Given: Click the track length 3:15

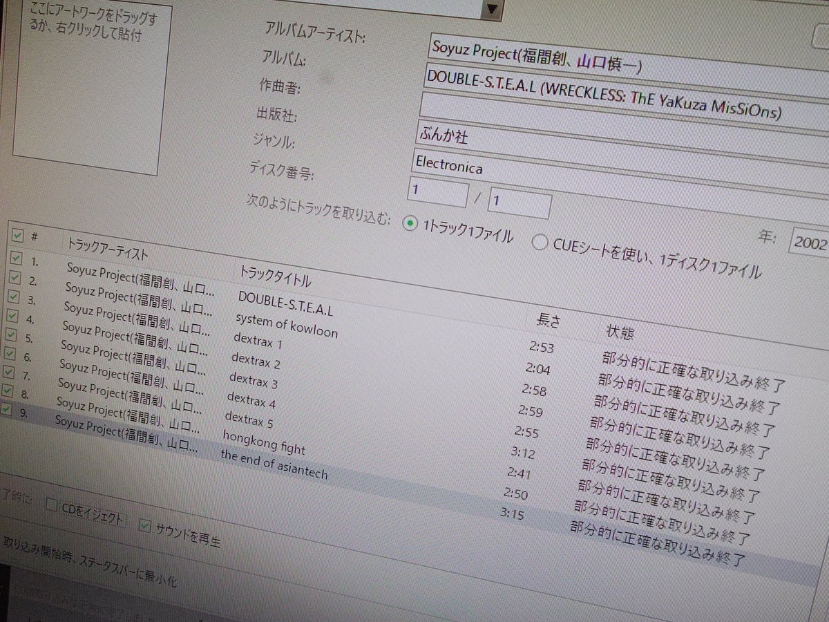Looking at the screenshot, I should click(512, 513).
